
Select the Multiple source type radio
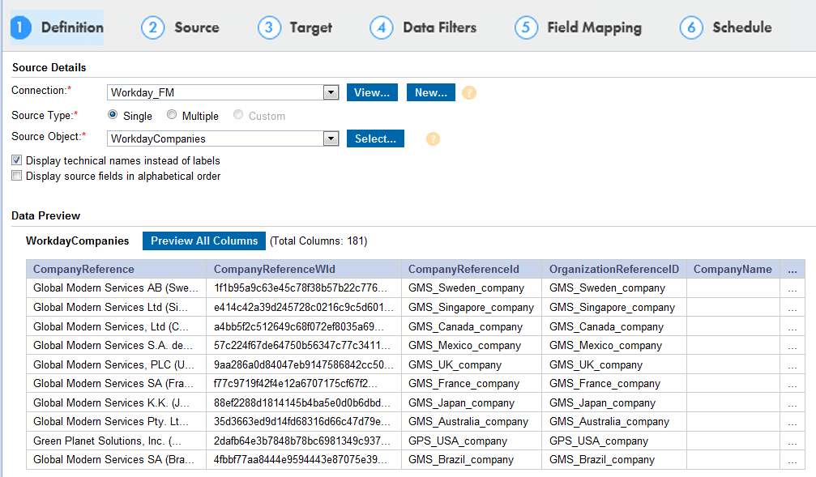click(x=172, y=114)
